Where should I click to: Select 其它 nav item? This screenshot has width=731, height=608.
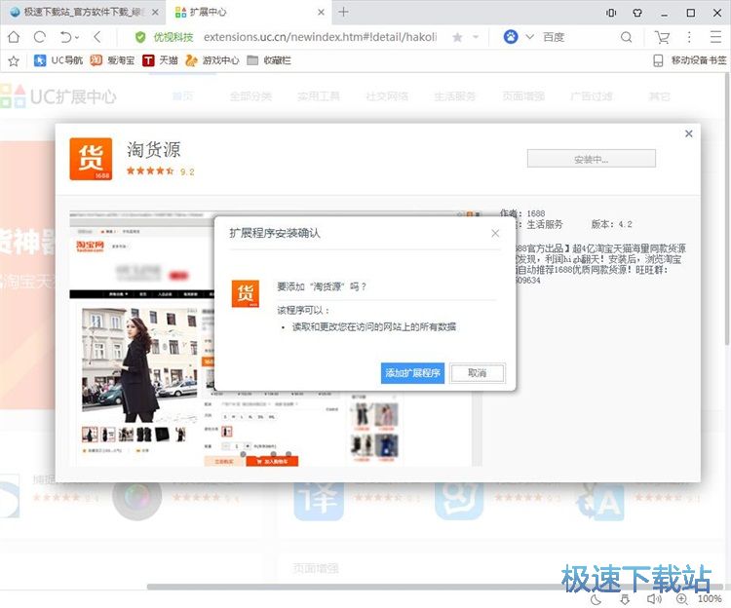click(659, 96)
